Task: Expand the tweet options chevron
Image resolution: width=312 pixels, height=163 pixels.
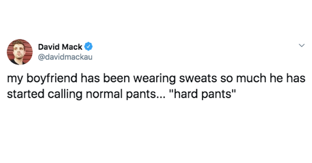Action: point(302,46)
